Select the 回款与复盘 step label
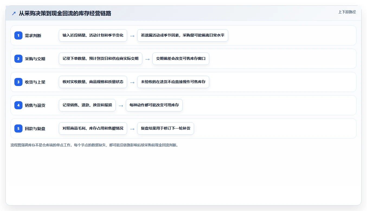The height and width of the screenshot is (211, 367). pos(35,128)
